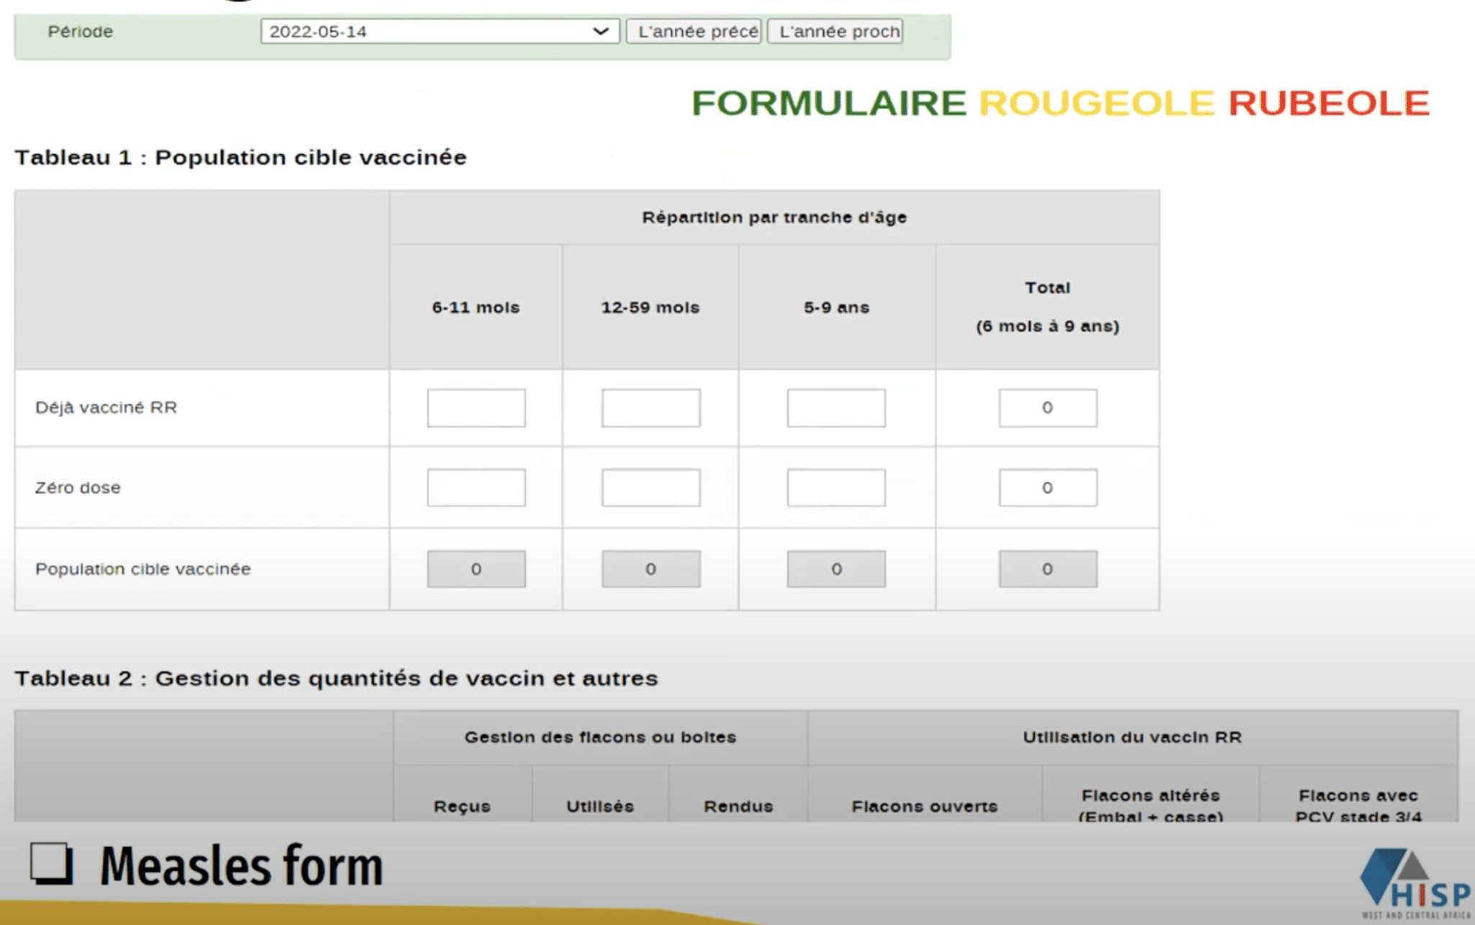Tick the Measles form checkbox
This screenshot has width=1475, height=925.
(51, 863)
